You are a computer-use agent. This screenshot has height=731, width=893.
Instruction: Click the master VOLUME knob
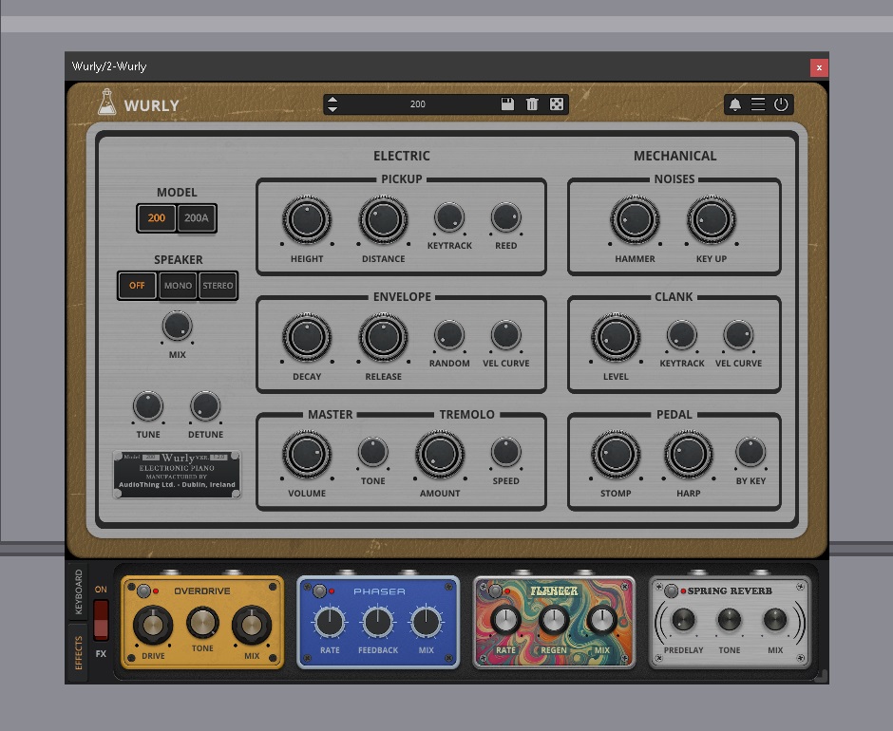(307, 455)
